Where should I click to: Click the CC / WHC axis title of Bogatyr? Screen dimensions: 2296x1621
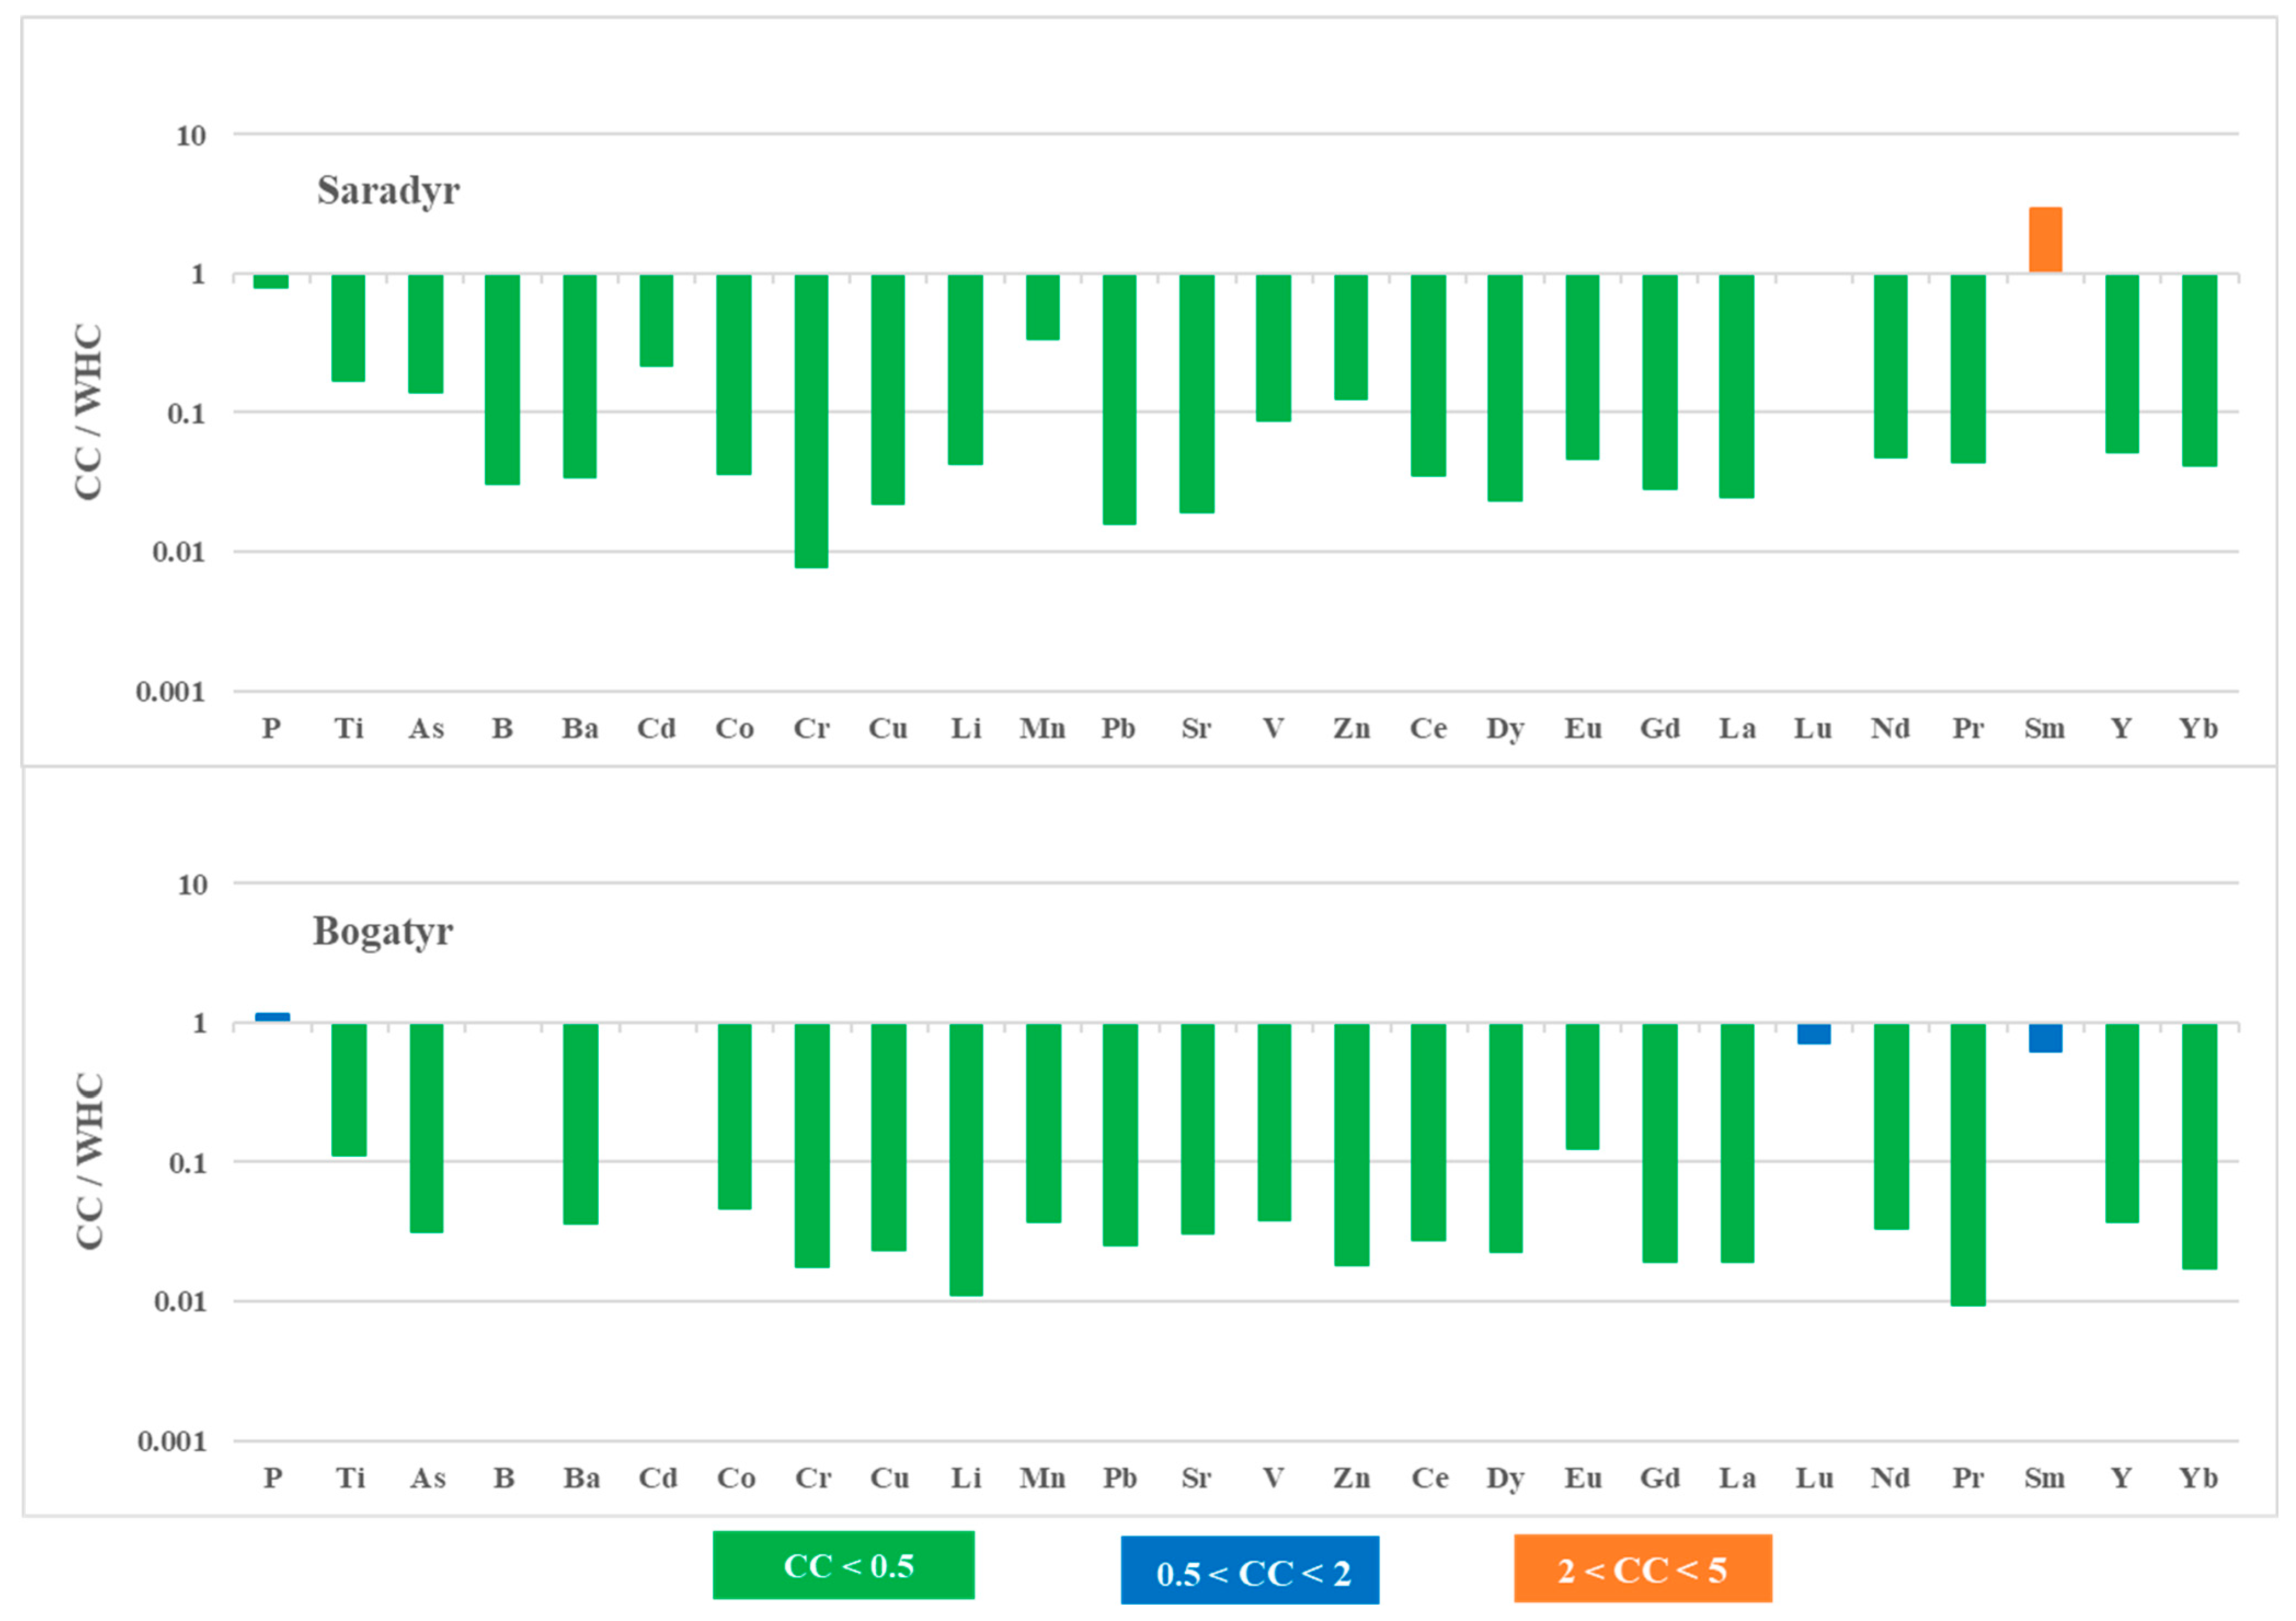pyautogui.click(x=89, y=1161)
